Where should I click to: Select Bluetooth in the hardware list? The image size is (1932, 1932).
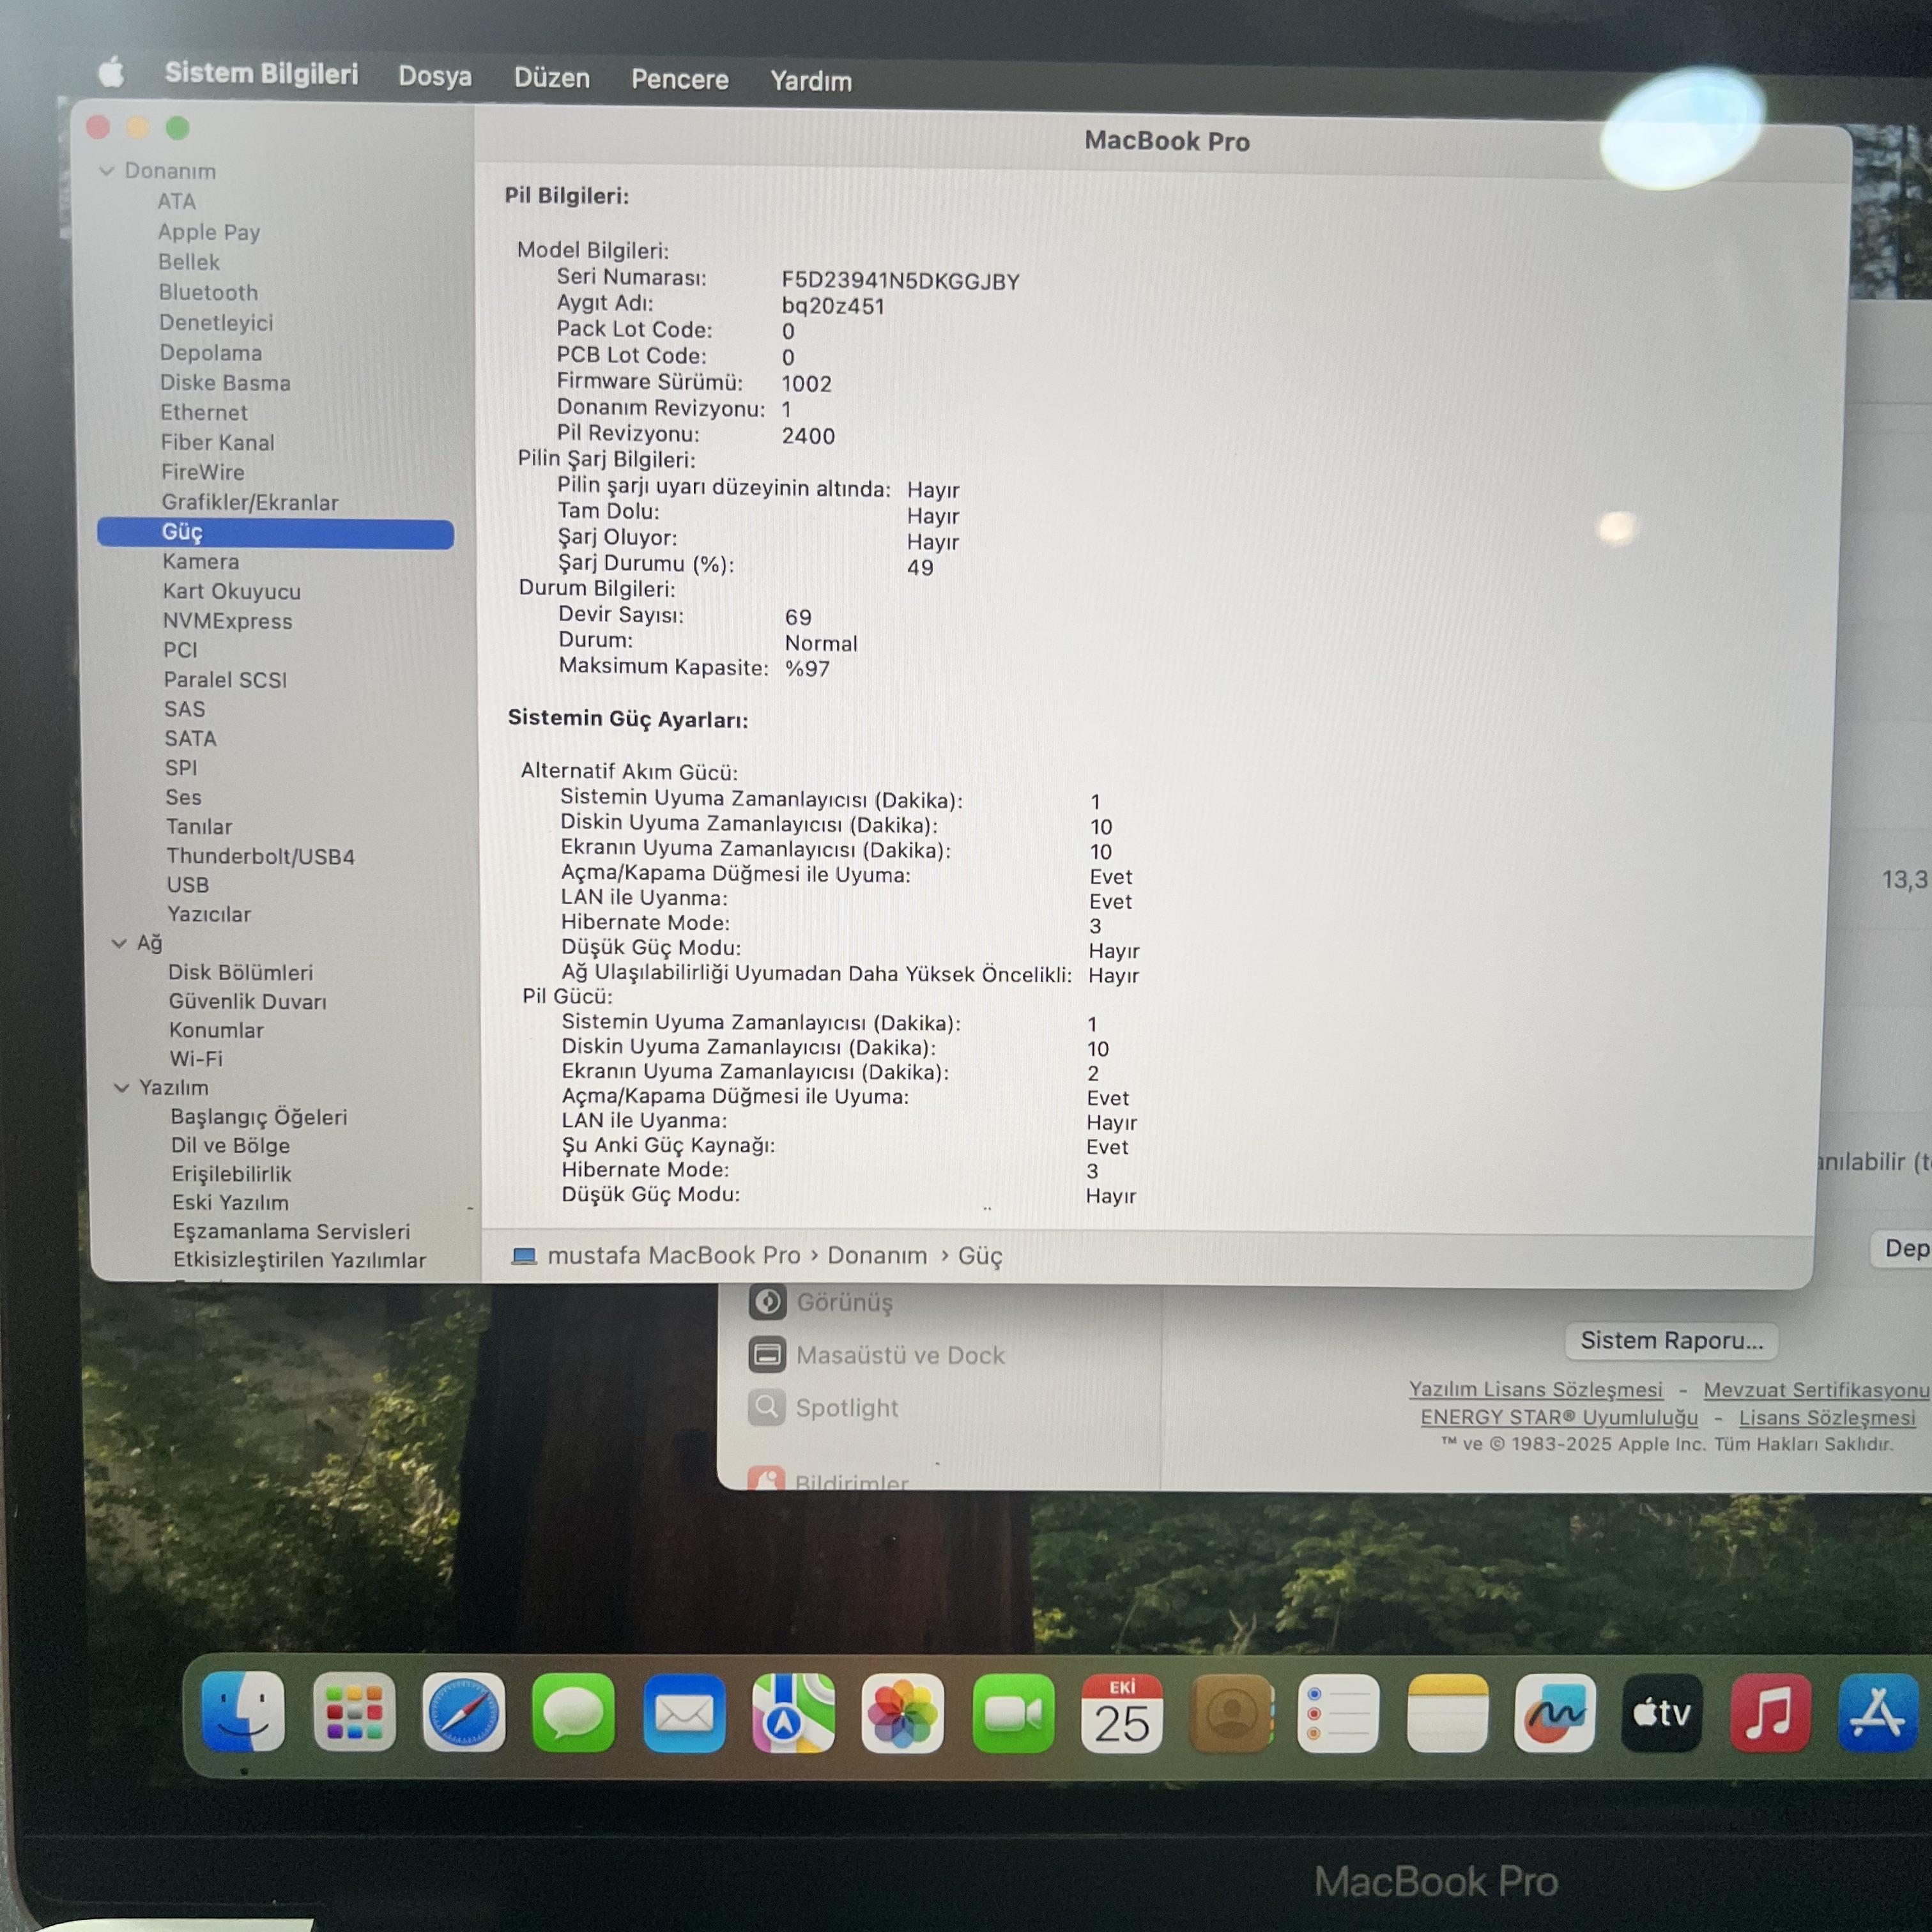pos(208,293)
